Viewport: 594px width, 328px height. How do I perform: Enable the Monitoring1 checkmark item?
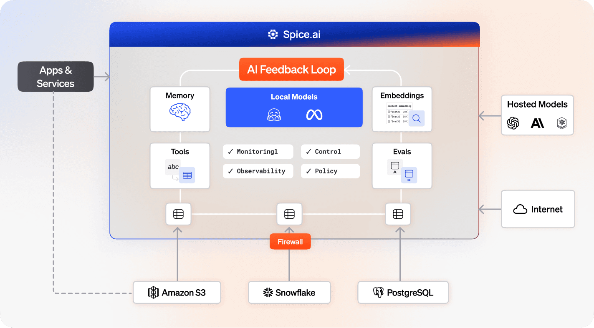coord(258,151)
